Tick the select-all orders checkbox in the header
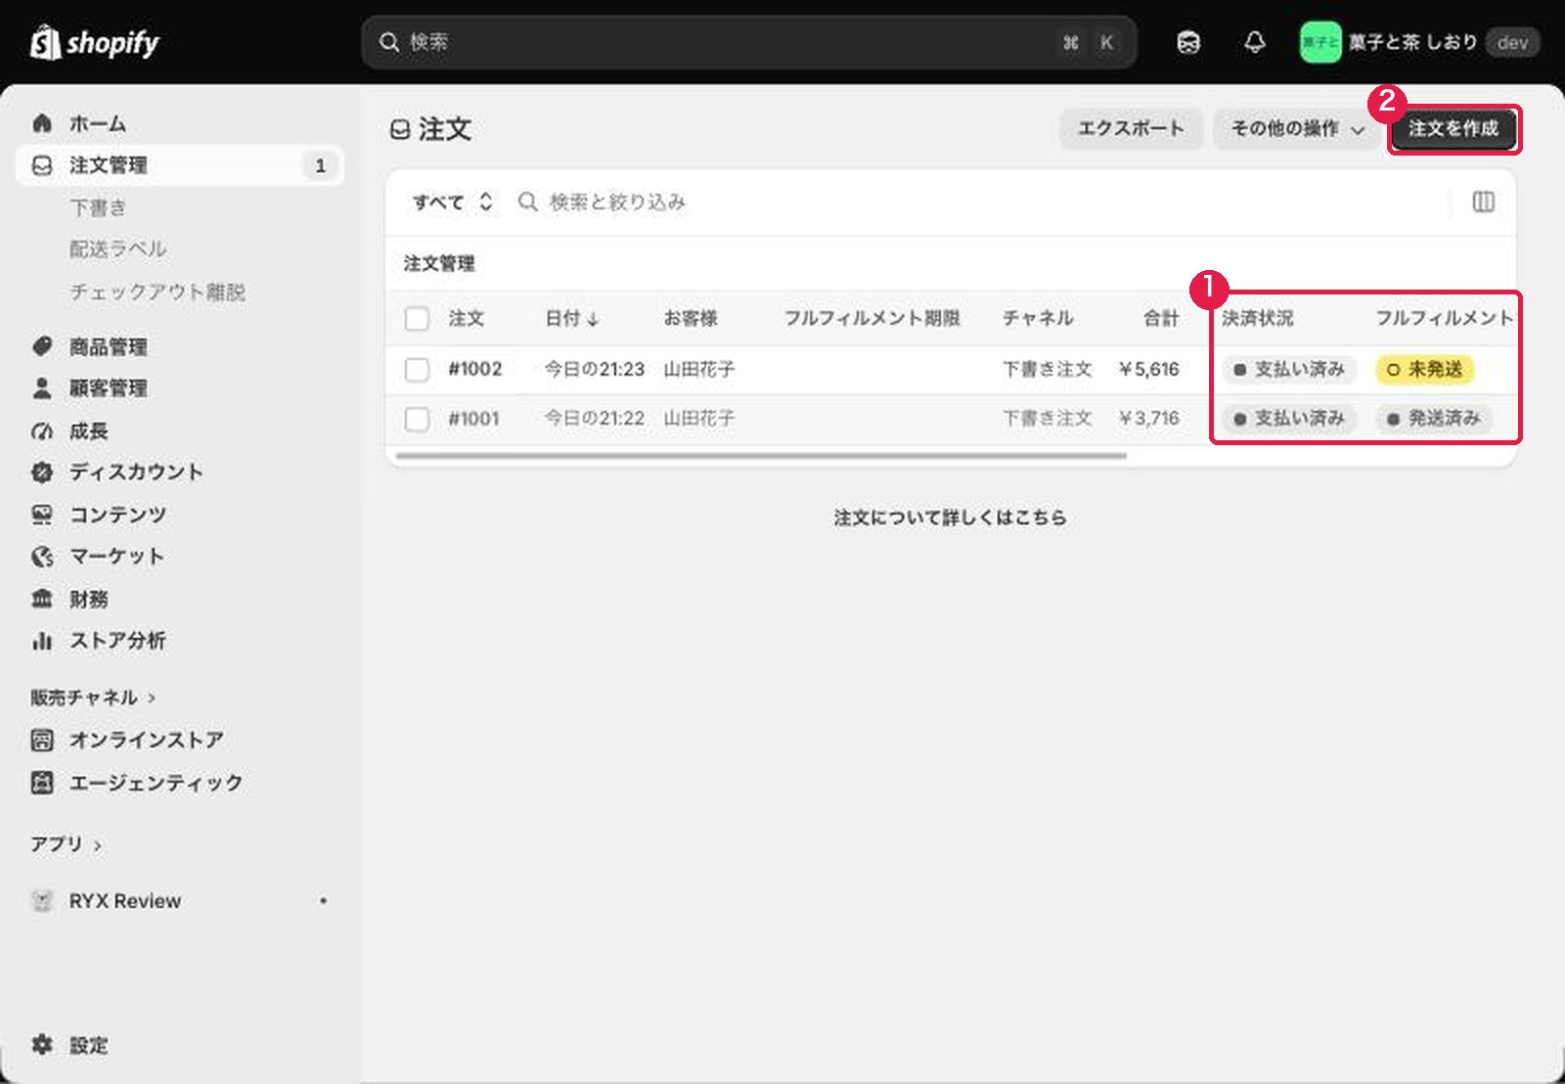Viewport: 1565px width, 1084px height. 418,319
